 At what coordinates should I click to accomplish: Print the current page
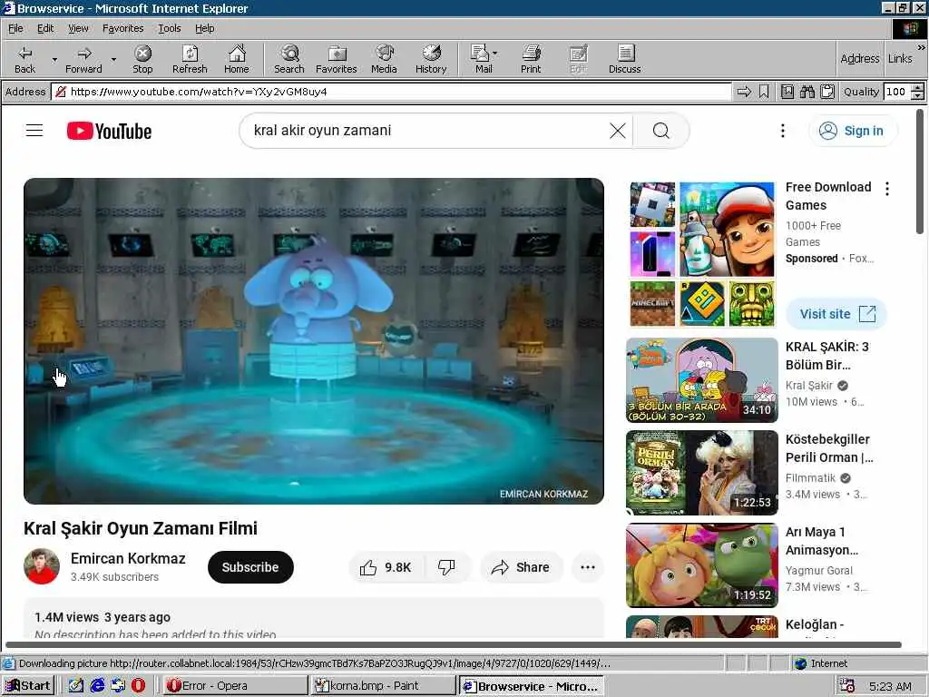(x=530, y=59)
